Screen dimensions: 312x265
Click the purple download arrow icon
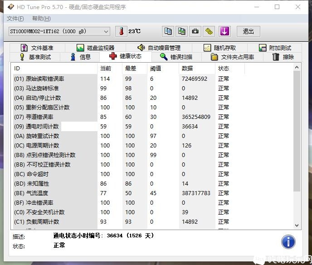coord(224,31)
